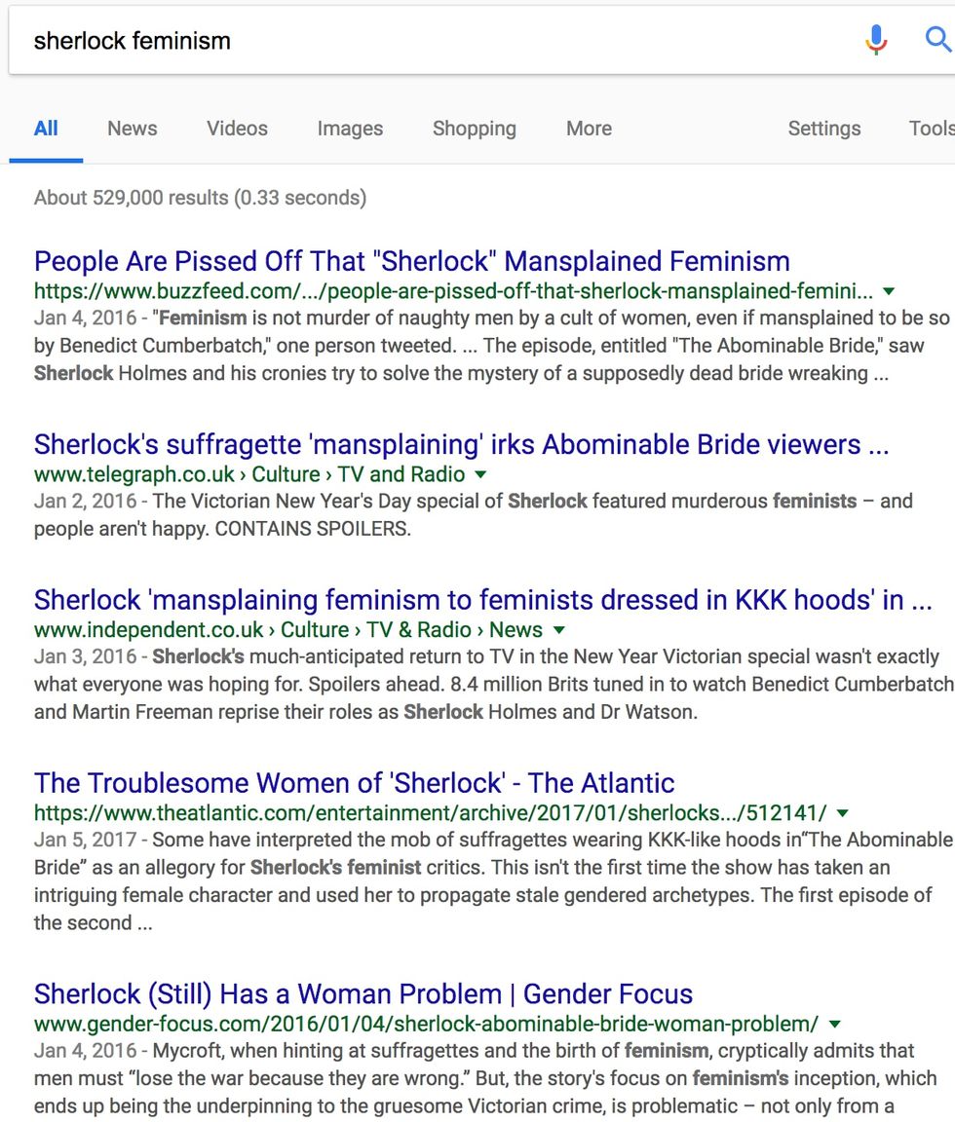The image size is (955, 1122).
Task: Switch to the News tab
Action: click(133, 129)
